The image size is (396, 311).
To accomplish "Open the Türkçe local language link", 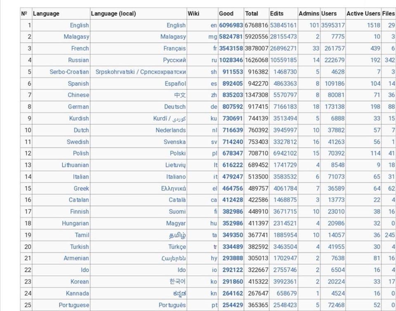I will [x=177, y=247].
